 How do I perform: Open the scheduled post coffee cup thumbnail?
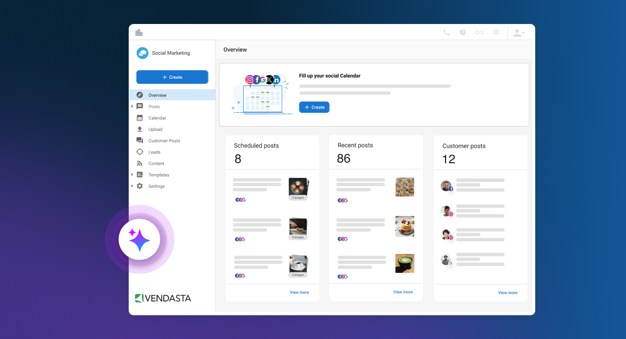pyautogui.click(x=298, y=265)
